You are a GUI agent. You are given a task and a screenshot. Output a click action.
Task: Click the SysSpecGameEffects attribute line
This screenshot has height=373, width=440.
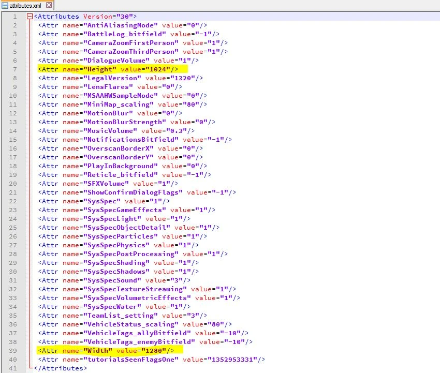point(127,210)
